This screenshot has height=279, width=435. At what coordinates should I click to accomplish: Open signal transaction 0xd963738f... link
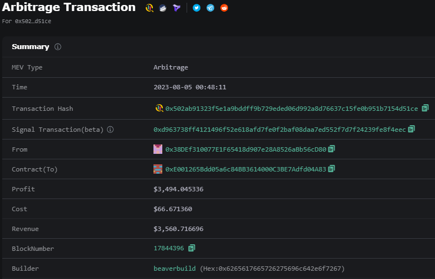click(x=280, y=130)
